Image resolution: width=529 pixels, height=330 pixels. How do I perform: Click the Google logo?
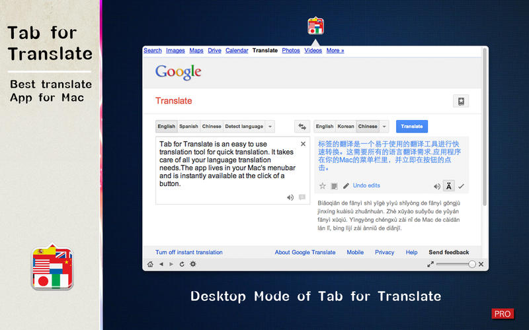(178, 72)
